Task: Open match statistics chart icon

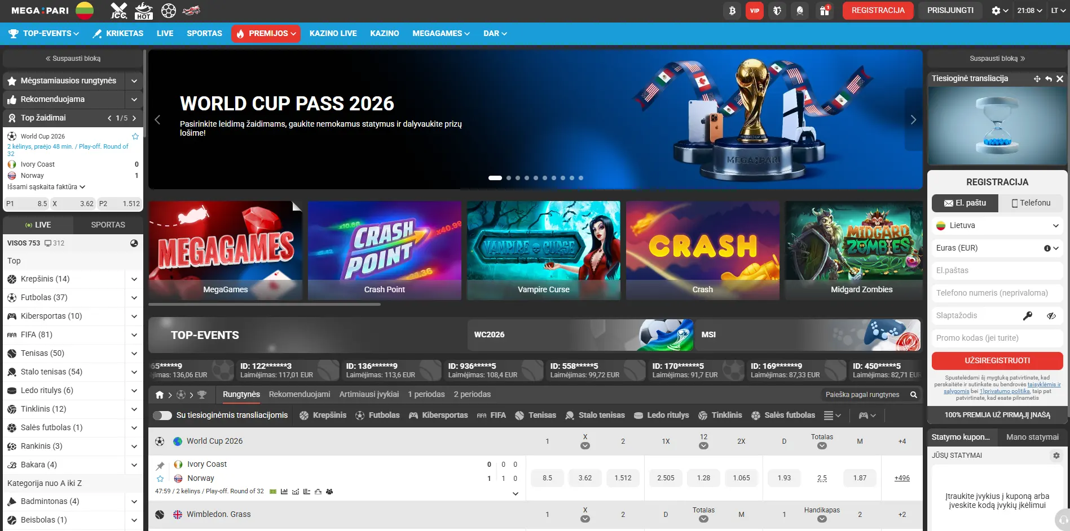Action: pos(284,492)
